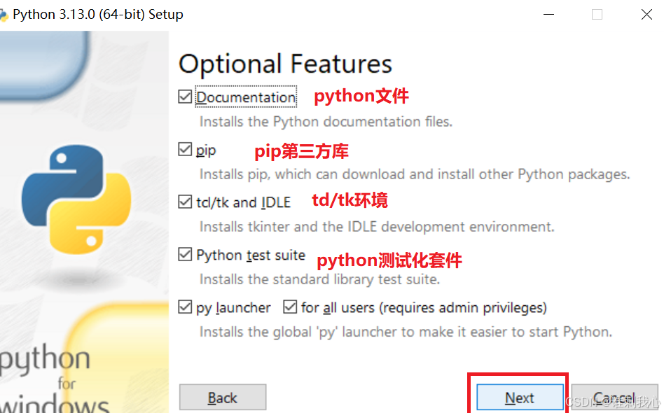The width and height of the screenshot is (664, 413).
Task: Click the global 'py' launcher description
Action: point(406,332)
